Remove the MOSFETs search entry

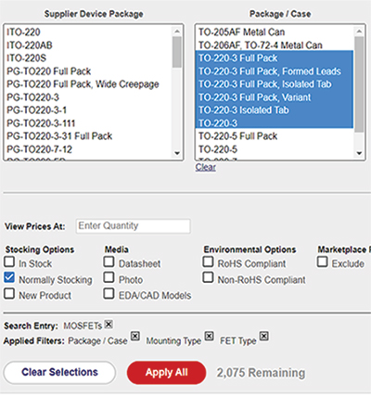(109, 324)
